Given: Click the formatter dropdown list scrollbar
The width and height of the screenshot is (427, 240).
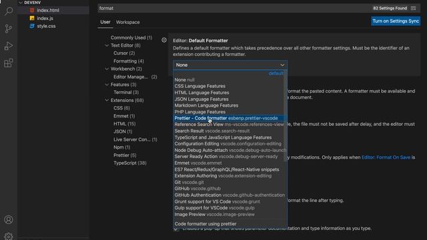Looking at the screenshot, I should (286, 115).
